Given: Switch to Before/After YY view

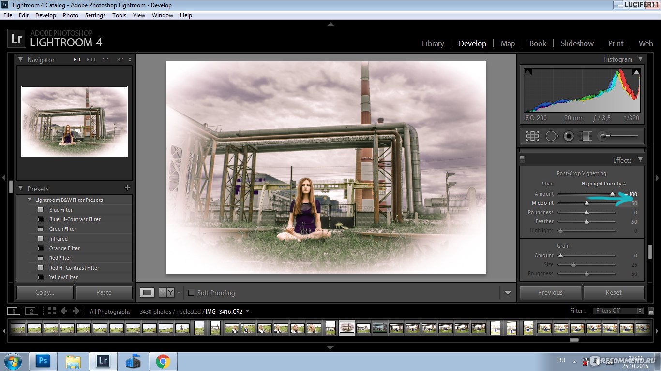Looking at the screenshot, I should (166, 292).
